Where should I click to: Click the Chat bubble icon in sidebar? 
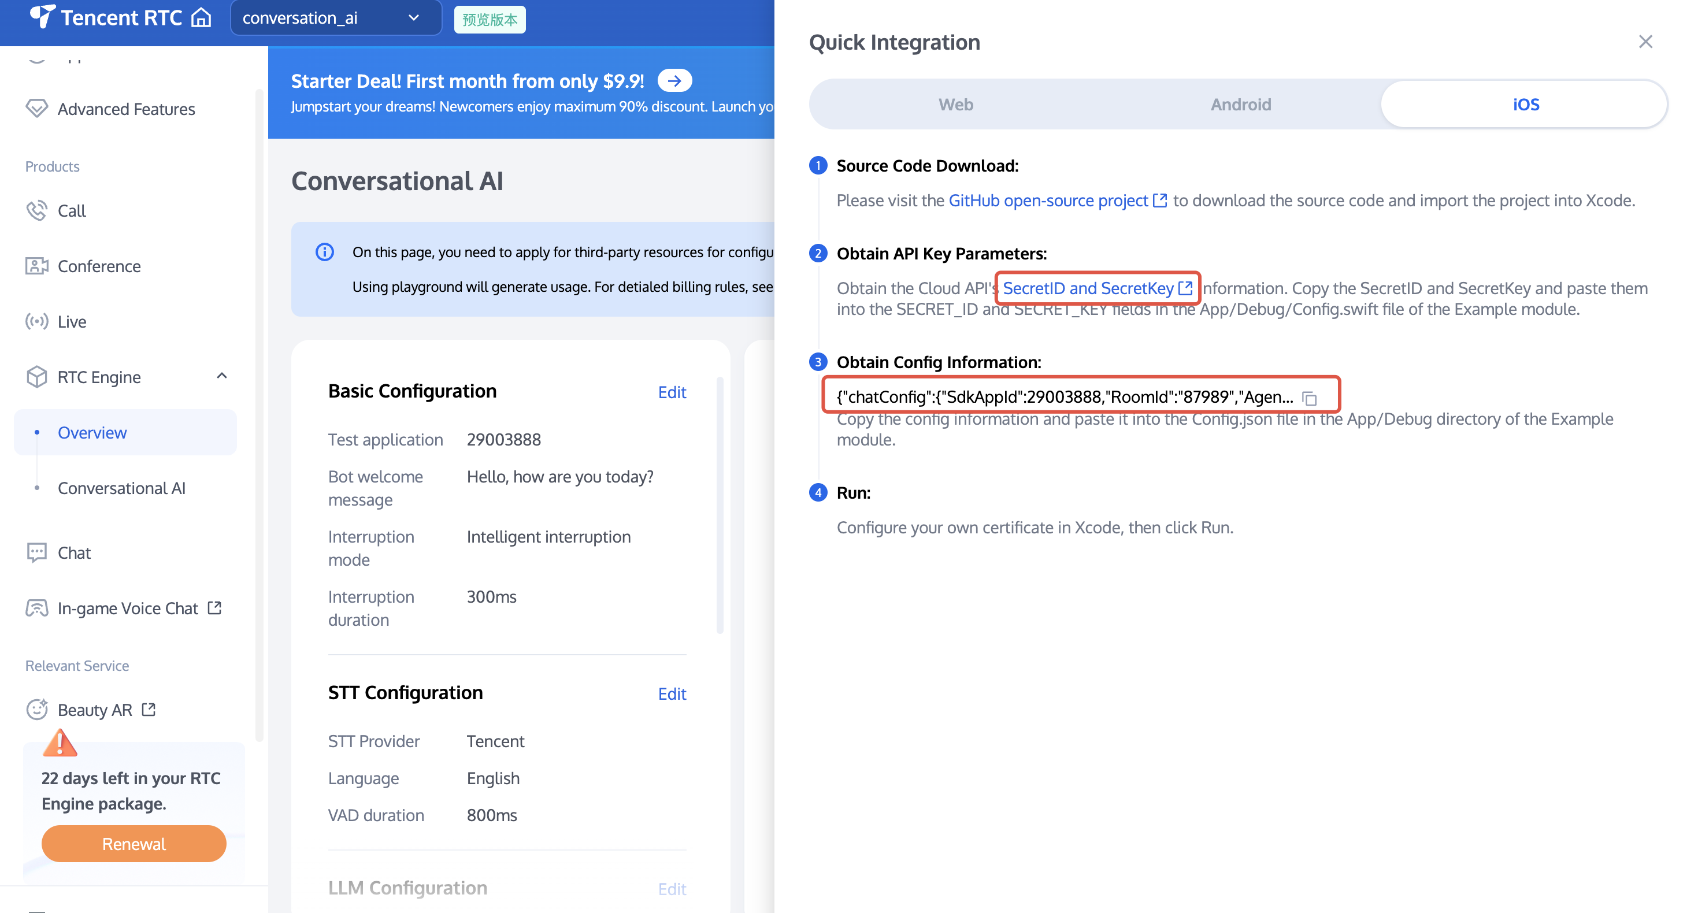(37, 552)
